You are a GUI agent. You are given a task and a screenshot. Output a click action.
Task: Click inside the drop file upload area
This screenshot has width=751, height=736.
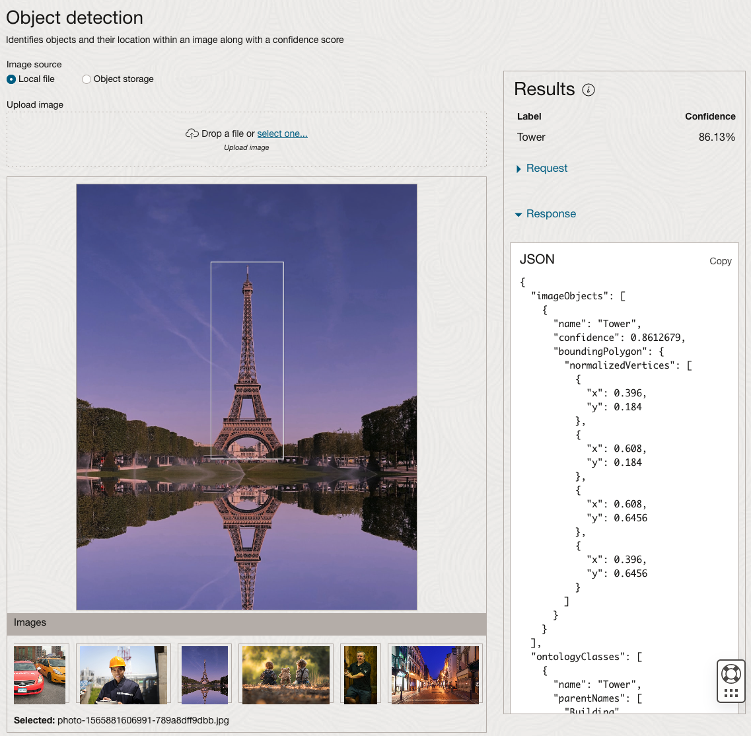tap(246, 155)
